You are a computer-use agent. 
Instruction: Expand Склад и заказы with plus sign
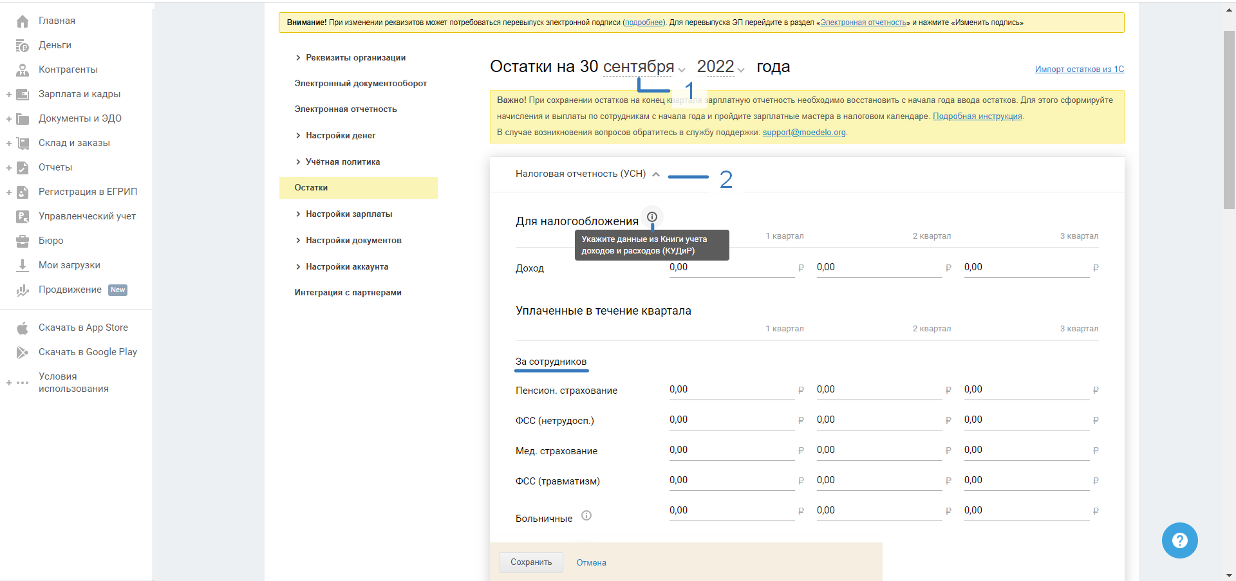tap(9, 143)
